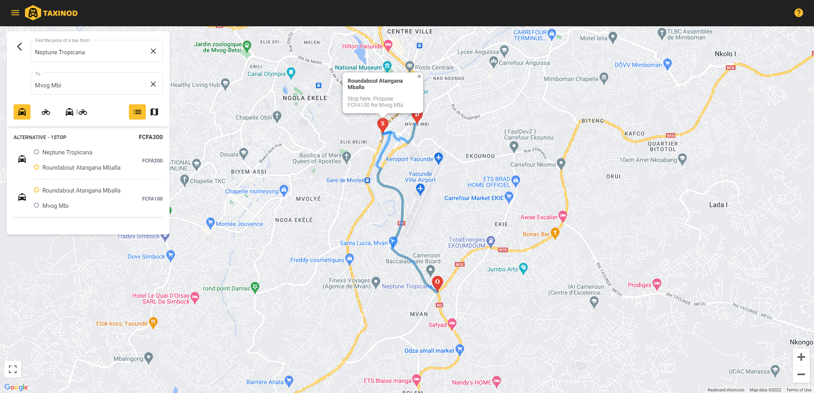
Task: Select the taxi car transport mode
Action: [x=22, y=112]
